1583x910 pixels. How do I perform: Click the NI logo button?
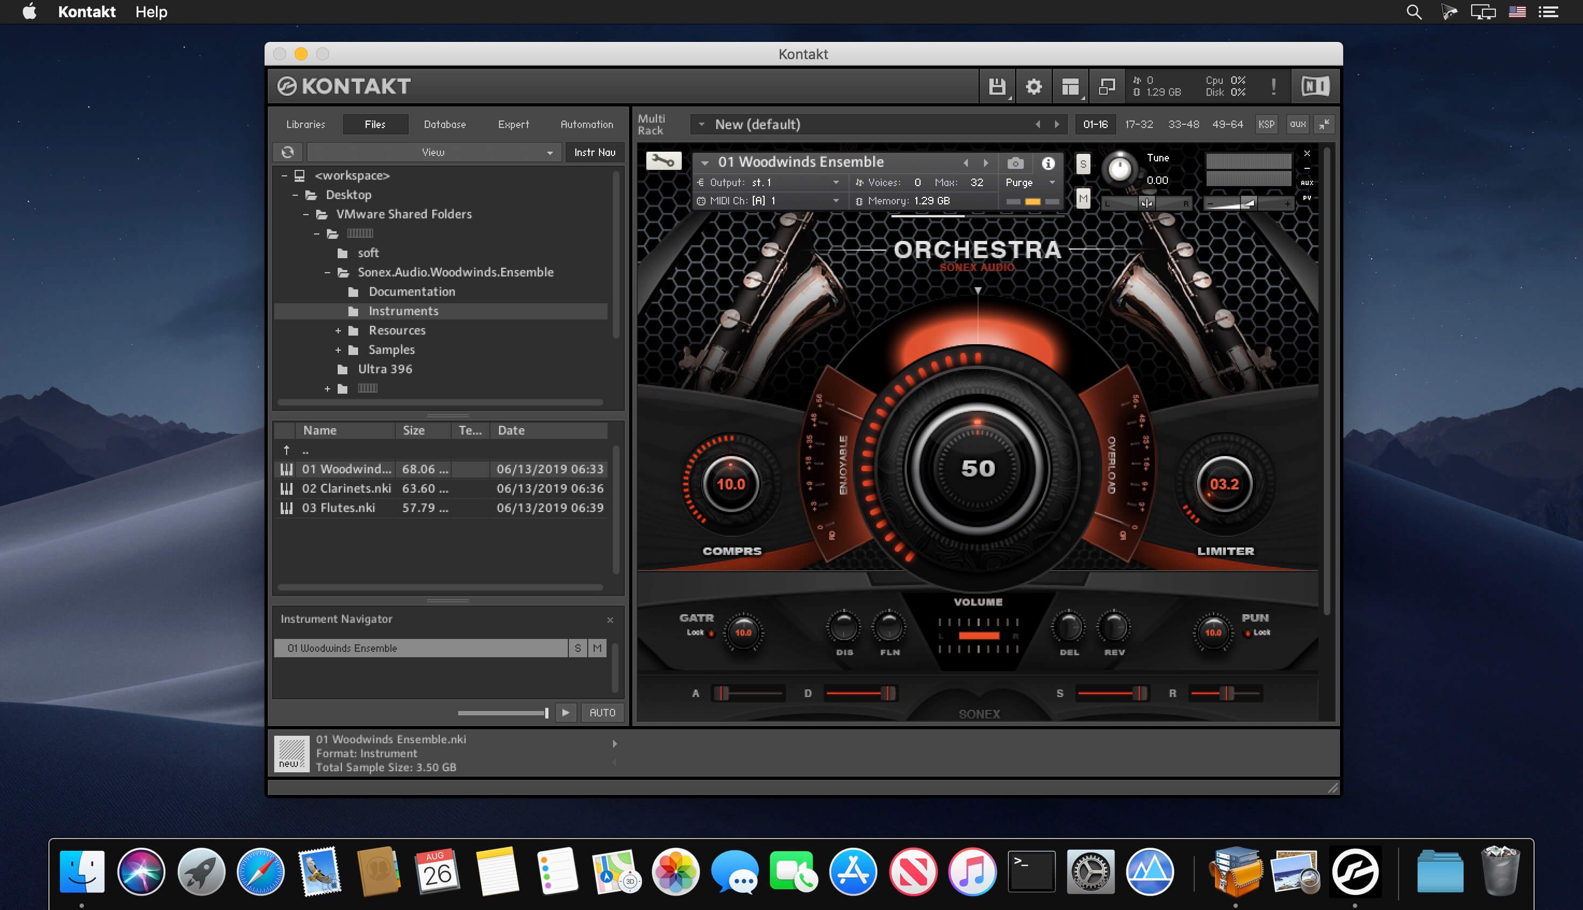tap(1315, 86)
